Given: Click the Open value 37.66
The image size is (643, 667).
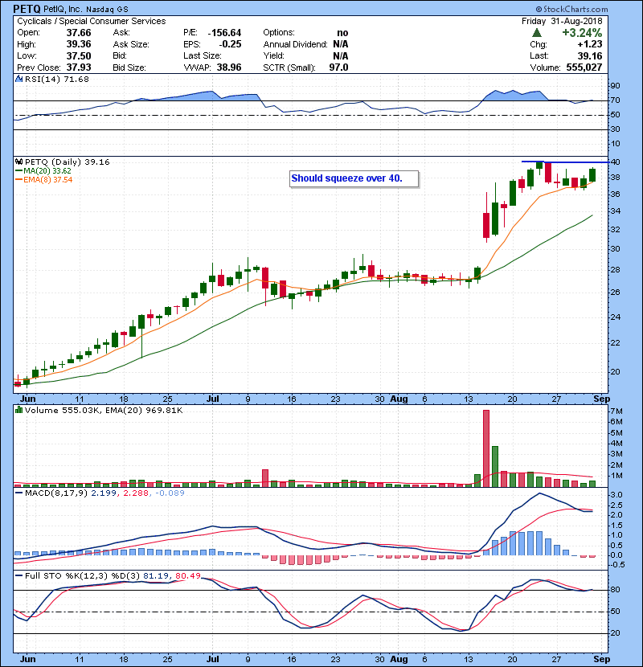Looking at the screenshot, I should 79,33.
